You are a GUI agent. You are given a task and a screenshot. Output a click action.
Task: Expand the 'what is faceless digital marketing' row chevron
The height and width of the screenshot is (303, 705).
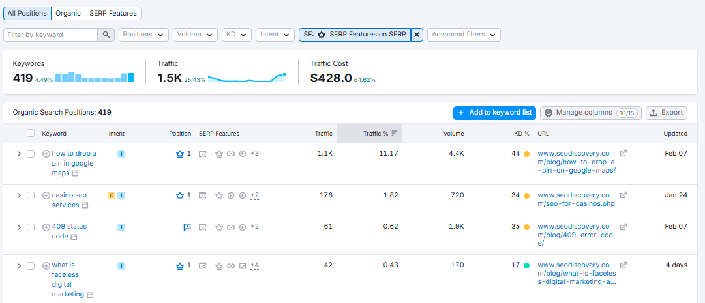pos(19,266)
